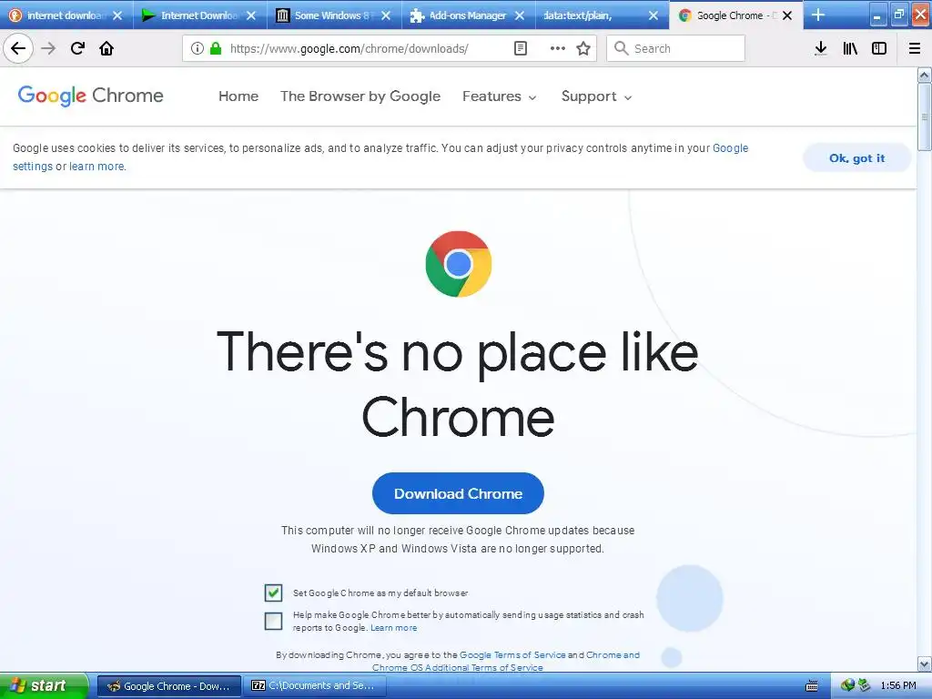
Task: Select C:\Documents and Se taskbar item
Action: coord(315,686)
